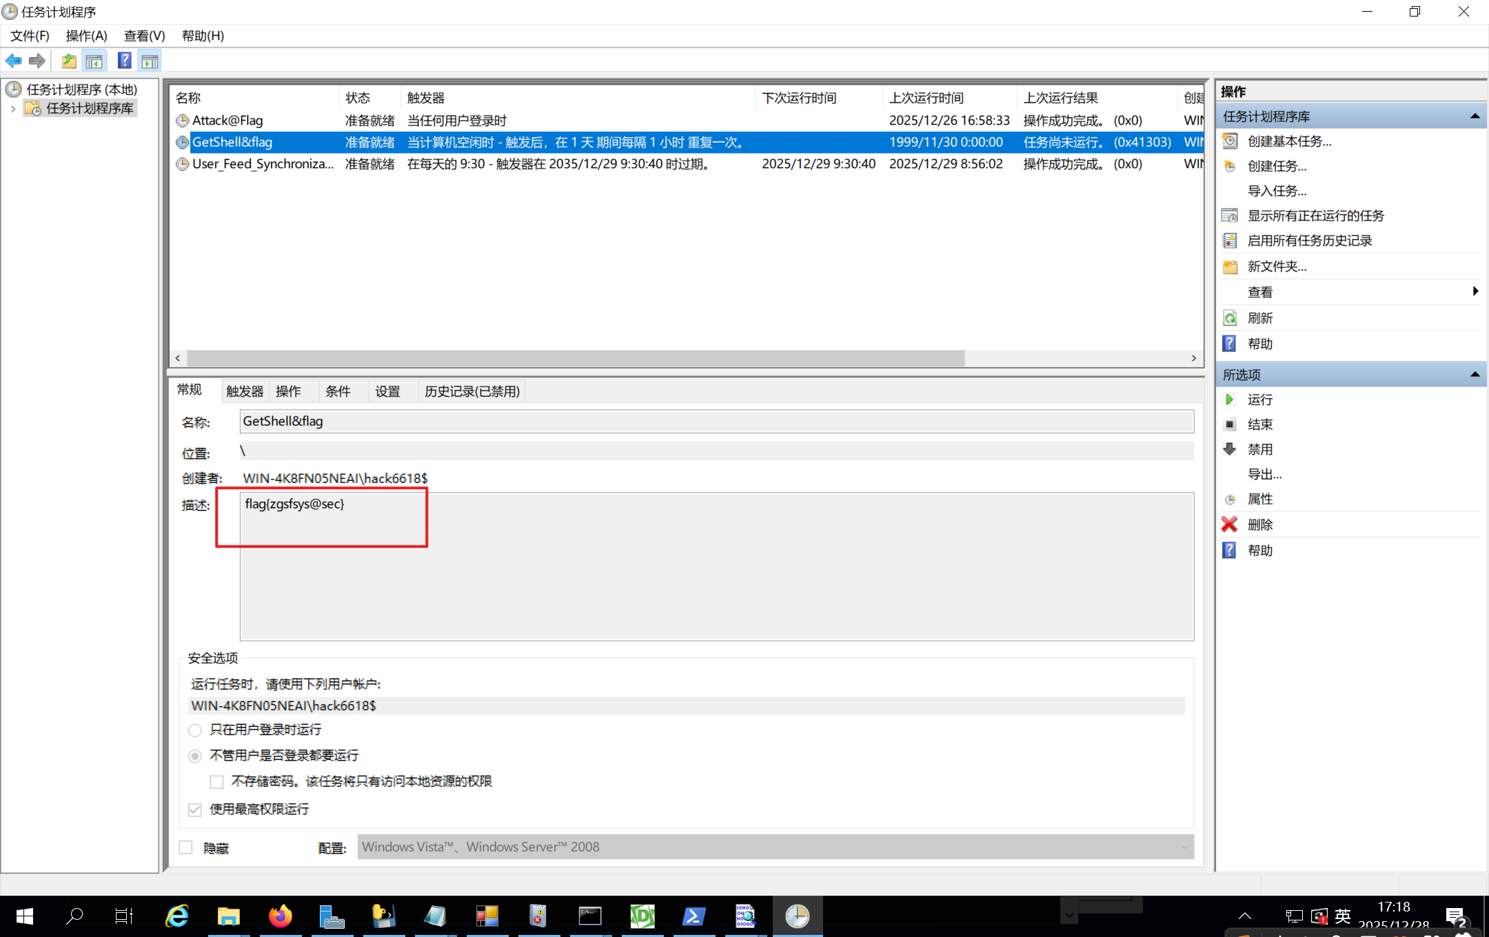
Task: Toggle 'run with highest privileges' checkbox
Action: pos(195,809)
